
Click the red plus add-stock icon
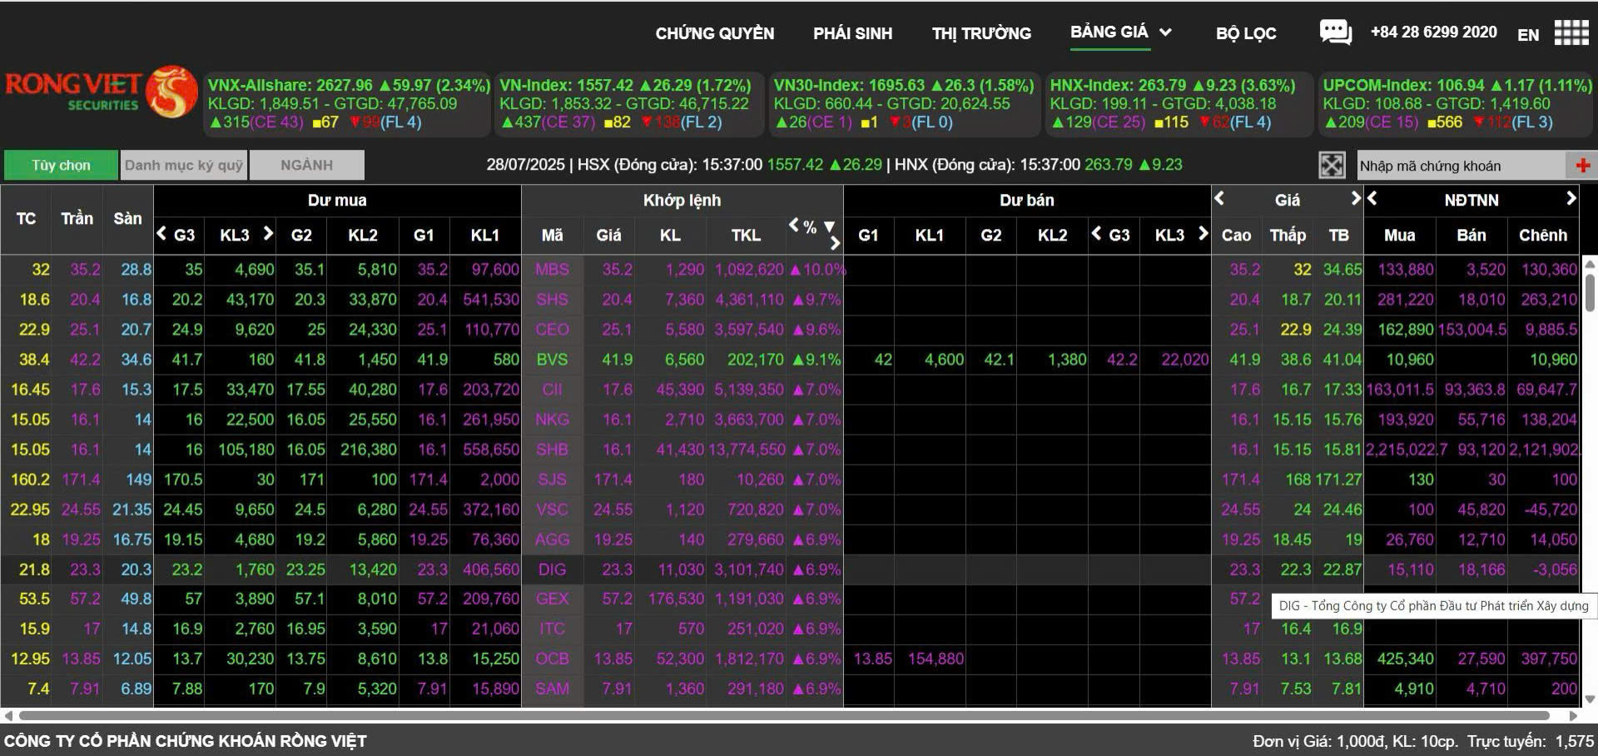click(x=1582, y=166)
